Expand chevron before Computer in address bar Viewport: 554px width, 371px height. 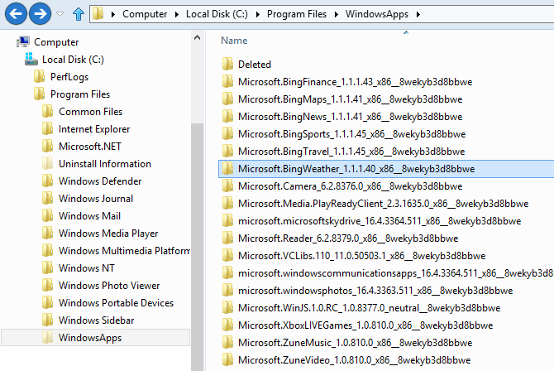[x=113, y=15]
